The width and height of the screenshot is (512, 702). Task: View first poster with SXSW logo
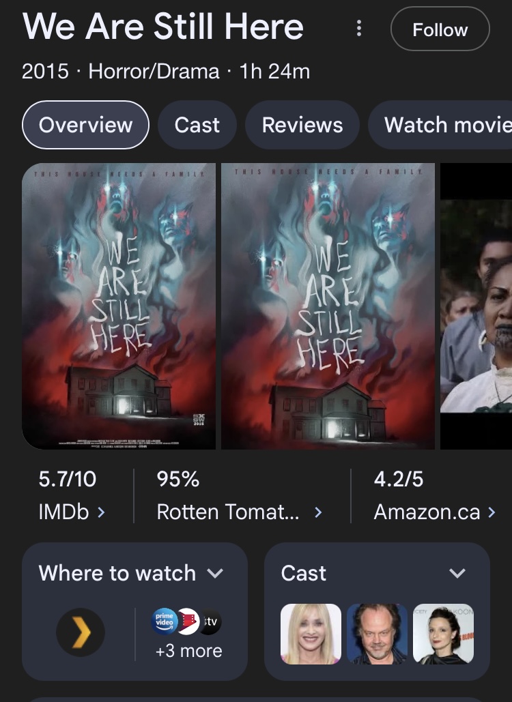tap(119, 306)
